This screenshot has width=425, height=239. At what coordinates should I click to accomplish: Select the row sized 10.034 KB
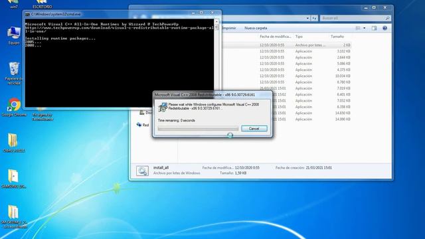tap(287, 76)
